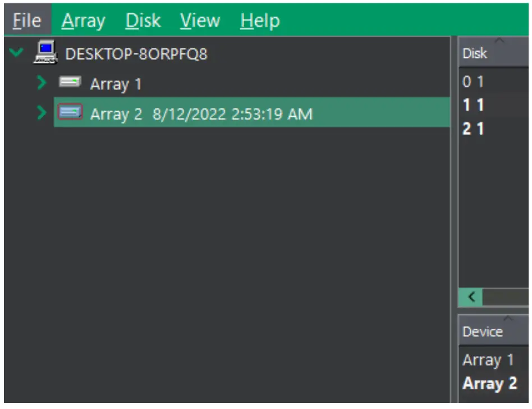Expand the Array 1 tree node

pyautogui.click(x=41, y=84)
